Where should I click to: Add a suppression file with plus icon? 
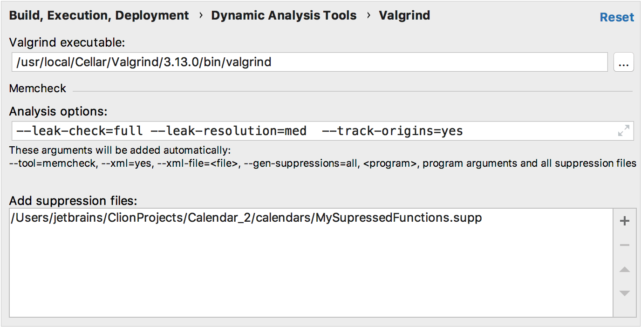625,221
